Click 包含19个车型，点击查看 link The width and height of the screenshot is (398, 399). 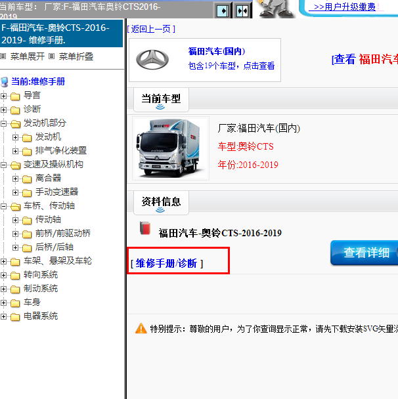coord(231,66)
